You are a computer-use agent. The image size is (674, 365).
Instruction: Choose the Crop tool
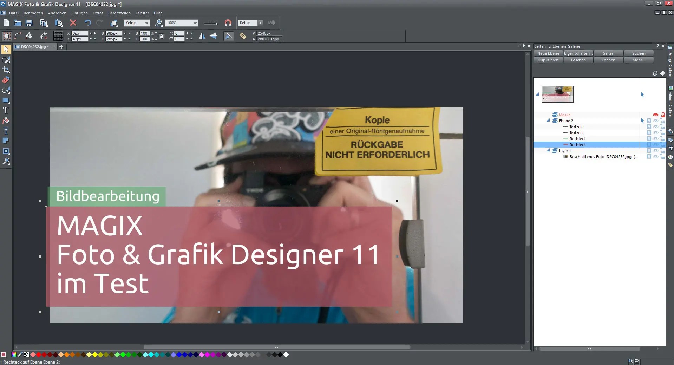pyautogui.click(x=6, y=70)
